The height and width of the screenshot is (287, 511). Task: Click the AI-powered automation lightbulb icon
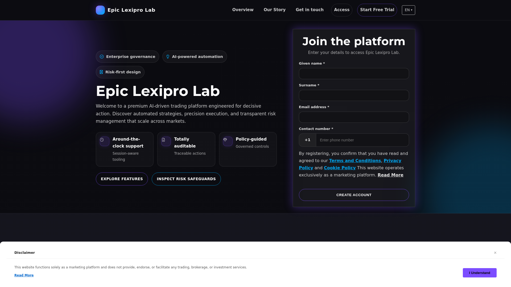pos(168,57)
